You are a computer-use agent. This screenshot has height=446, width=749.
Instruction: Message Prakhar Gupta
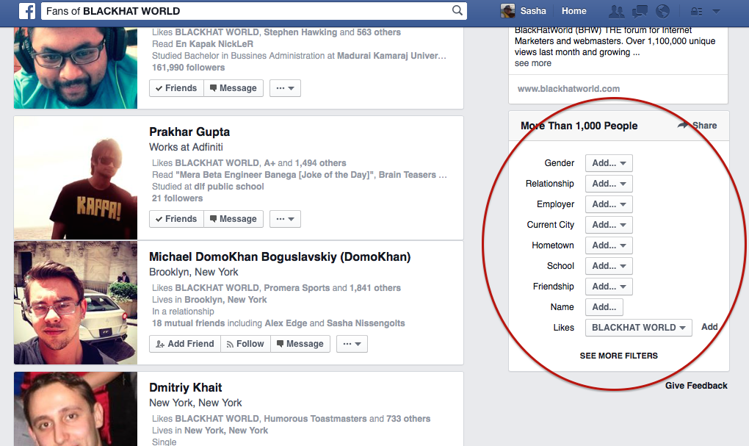[x=234, y=219]
